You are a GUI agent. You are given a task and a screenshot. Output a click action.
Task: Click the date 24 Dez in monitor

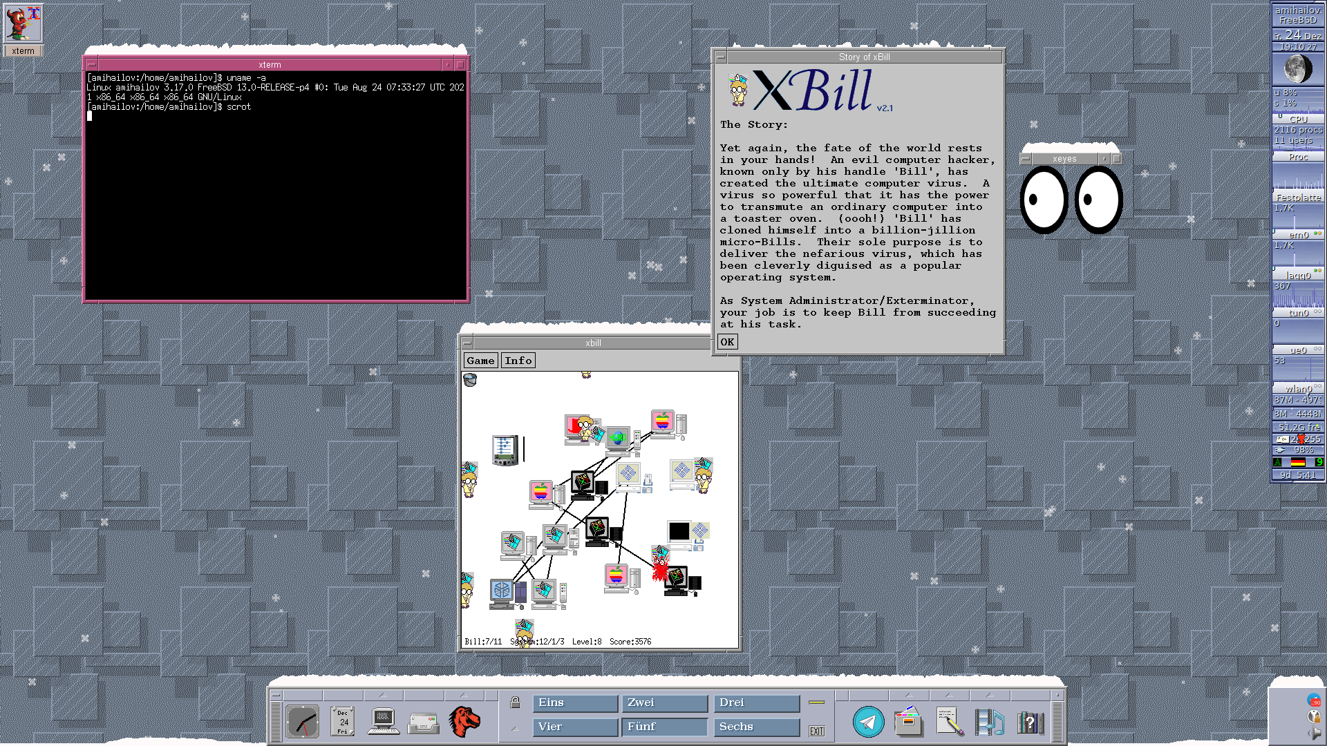pos(1298,35)
